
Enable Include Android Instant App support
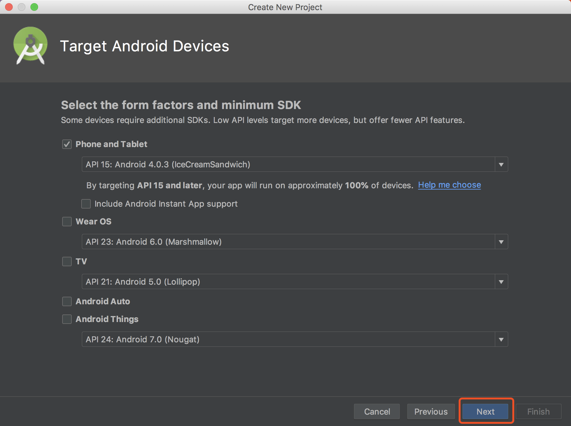pos(86,204)
